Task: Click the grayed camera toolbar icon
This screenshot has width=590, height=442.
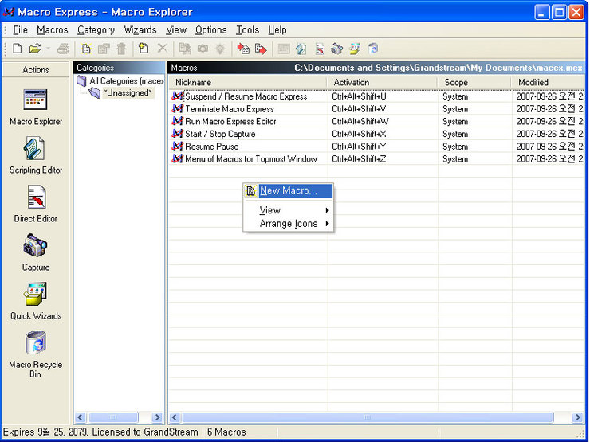Action: tap(203, 49)
